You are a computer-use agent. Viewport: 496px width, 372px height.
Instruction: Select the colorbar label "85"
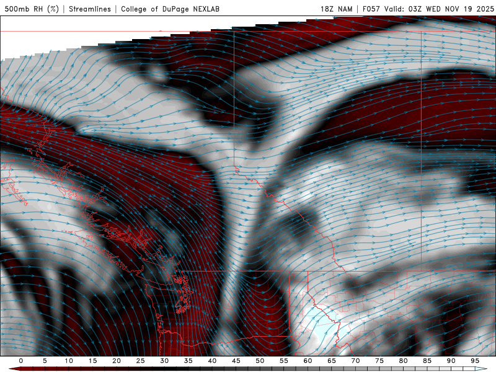point(427,361)
